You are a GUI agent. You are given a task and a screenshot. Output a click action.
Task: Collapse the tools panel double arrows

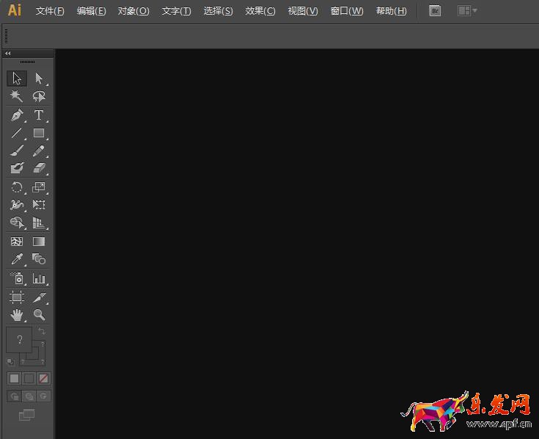7,54
